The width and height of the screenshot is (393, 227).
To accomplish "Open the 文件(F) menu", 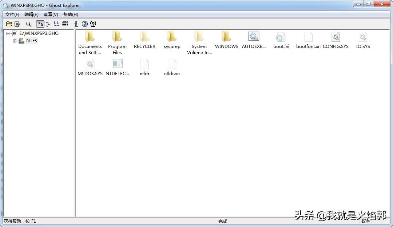I will pyautogui.click(x=12, y=15).
